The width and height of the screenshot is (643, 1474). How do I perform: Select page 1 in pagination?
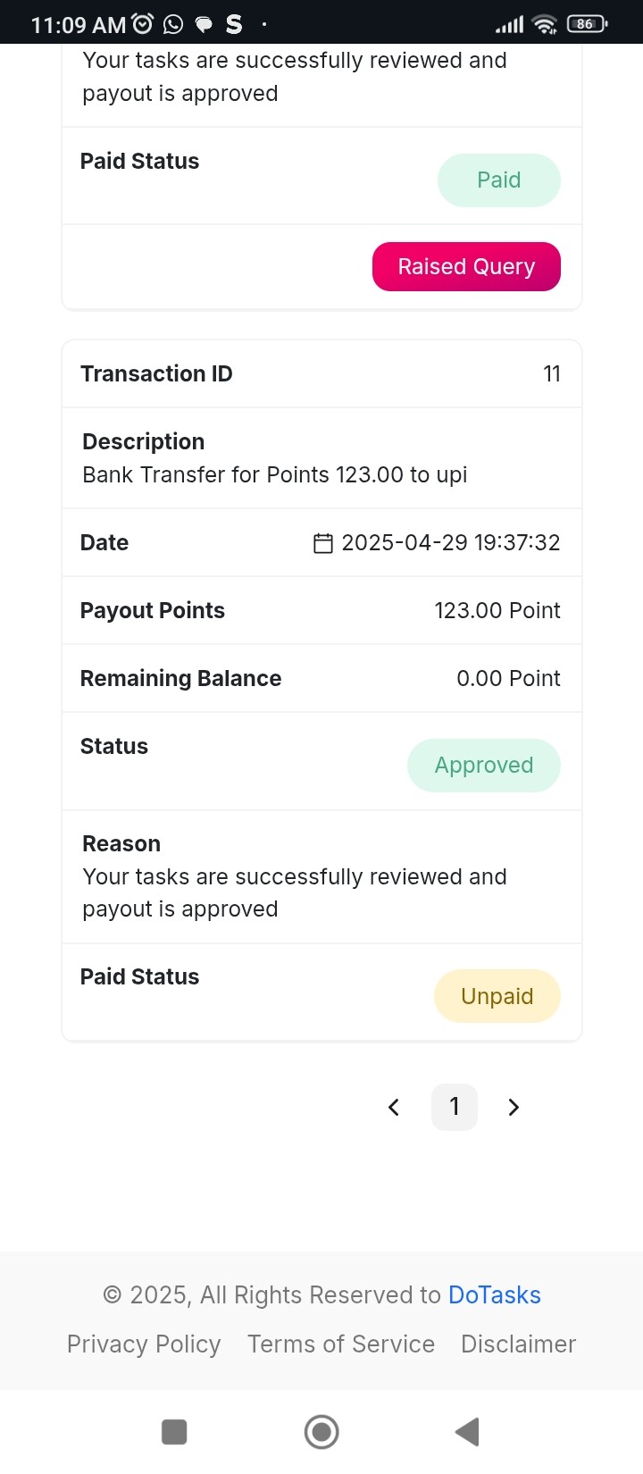click(x=455, y=1108)
